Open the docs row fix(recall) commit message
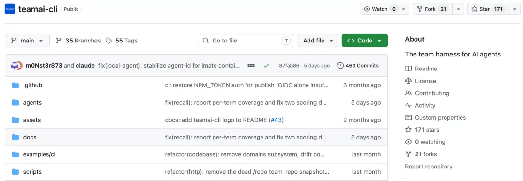This screenshot has width=523, height=181. [x=246, y=138]
